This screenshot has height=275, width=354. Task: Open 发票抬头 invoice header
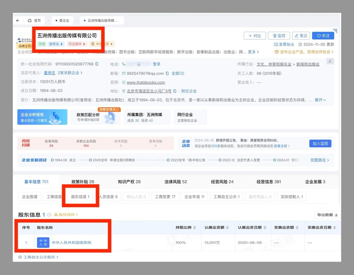tap(284, 44)
